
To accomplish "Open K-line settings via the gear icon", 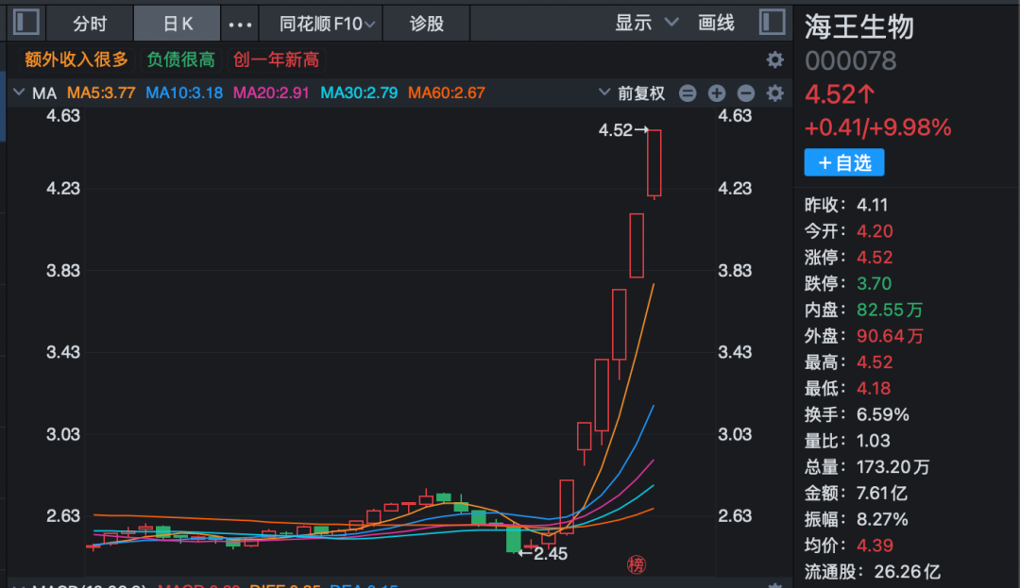I will tap(774, 93).
